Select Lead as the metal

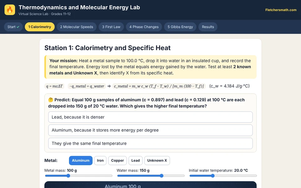coord(135,160)
